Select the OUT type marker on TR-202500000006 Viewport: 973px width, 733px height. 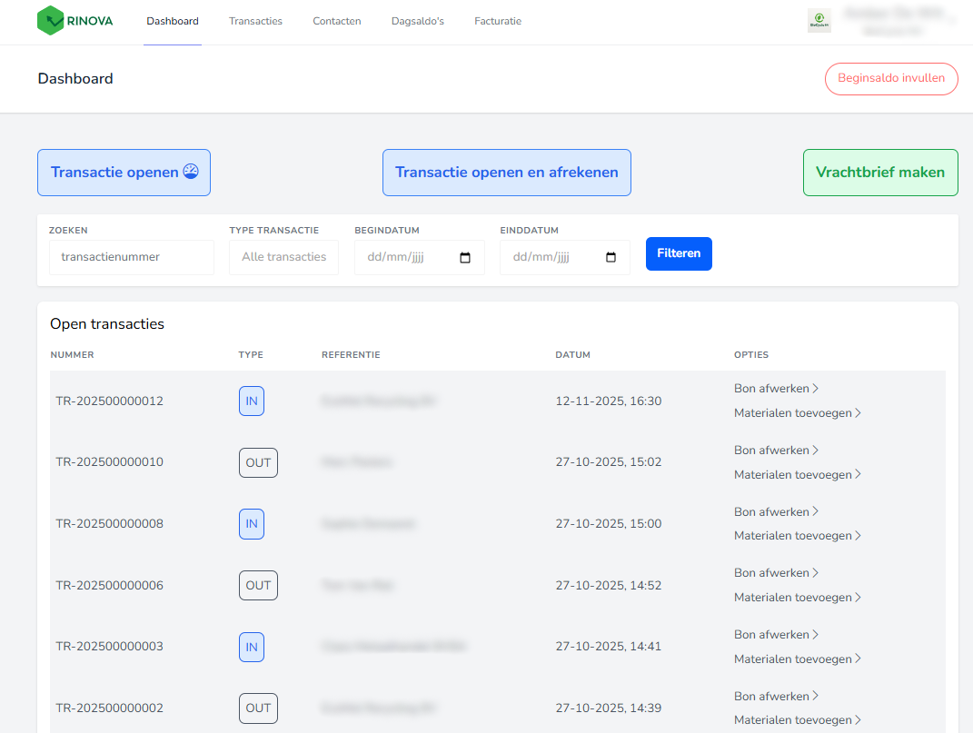coord(258,585)
